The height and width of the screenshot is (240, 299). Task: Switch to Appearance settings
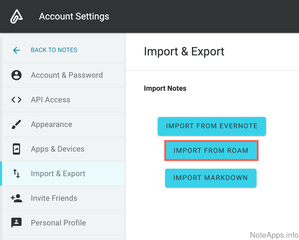coord(52,124)
